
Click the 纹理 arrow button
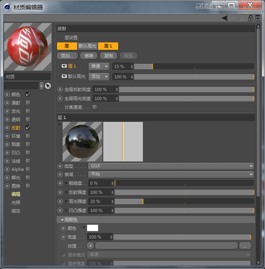click(x=91, y=246)
